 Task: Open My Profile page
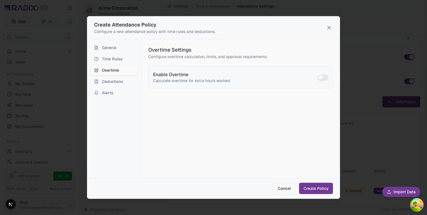[40, 84]
